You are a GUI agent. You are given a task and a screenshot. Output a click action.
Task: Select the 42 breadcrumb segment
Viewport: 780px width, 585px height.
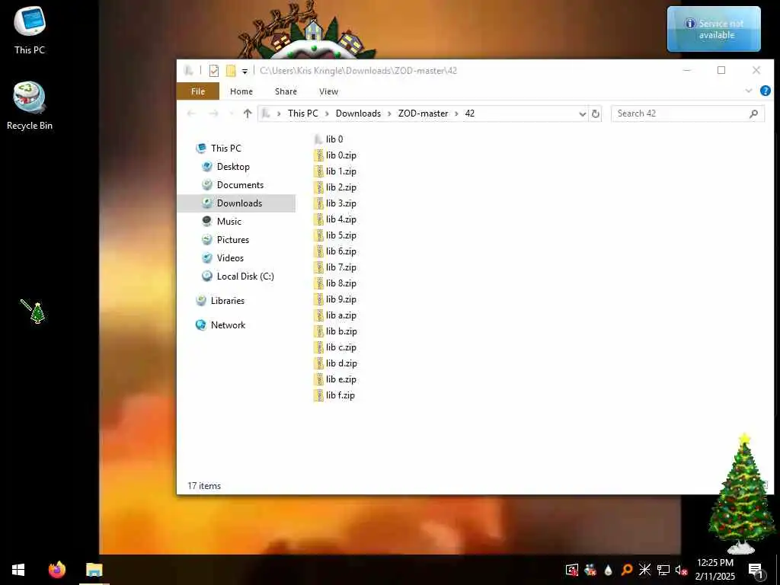(x=469, y=113)
